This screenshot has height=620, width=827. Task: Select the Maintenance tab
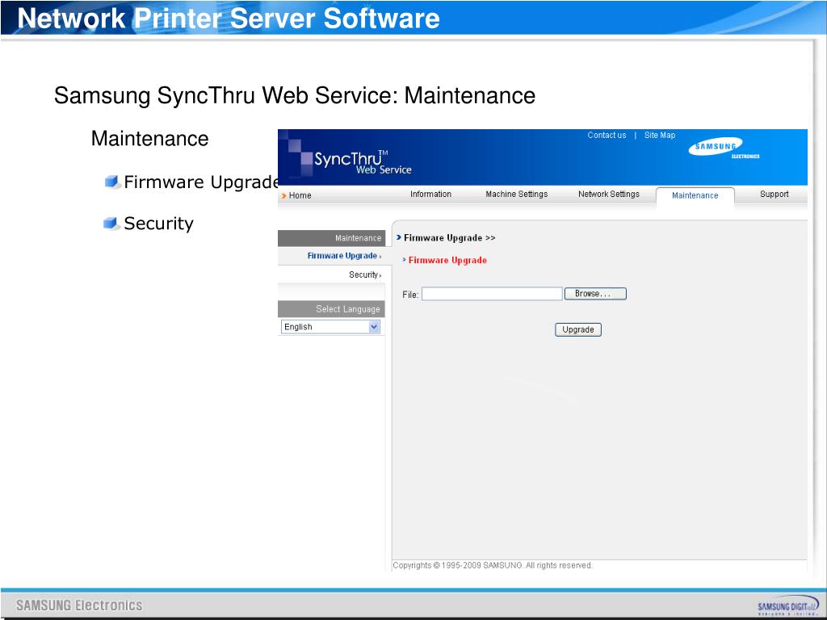(695, 195)
